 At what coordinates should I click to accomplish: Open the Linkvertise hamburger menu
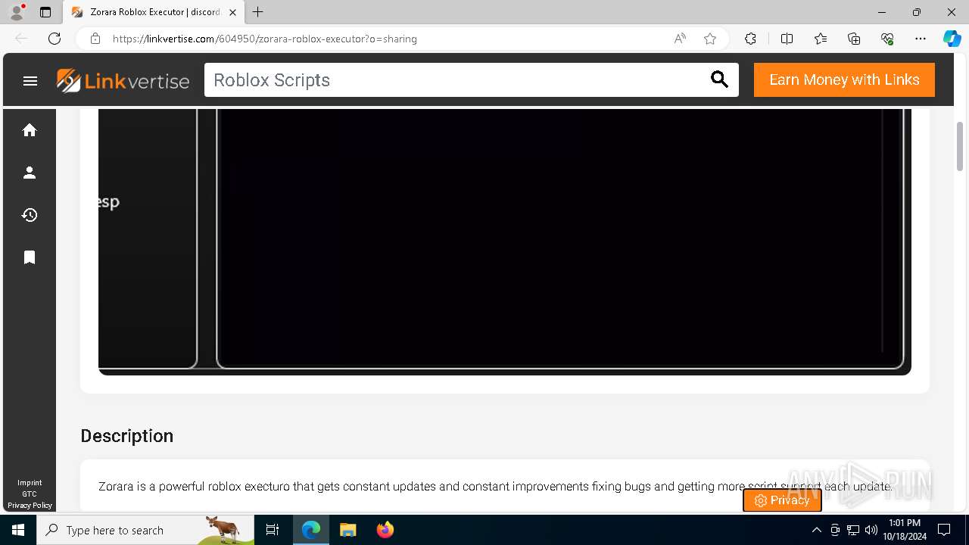[x=30, y=80]
